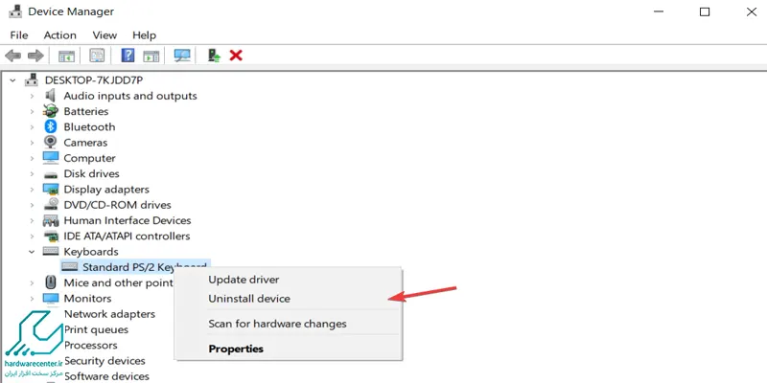
Task: Click the Forward arrow toolbar icon
Action: pos(35,56)
